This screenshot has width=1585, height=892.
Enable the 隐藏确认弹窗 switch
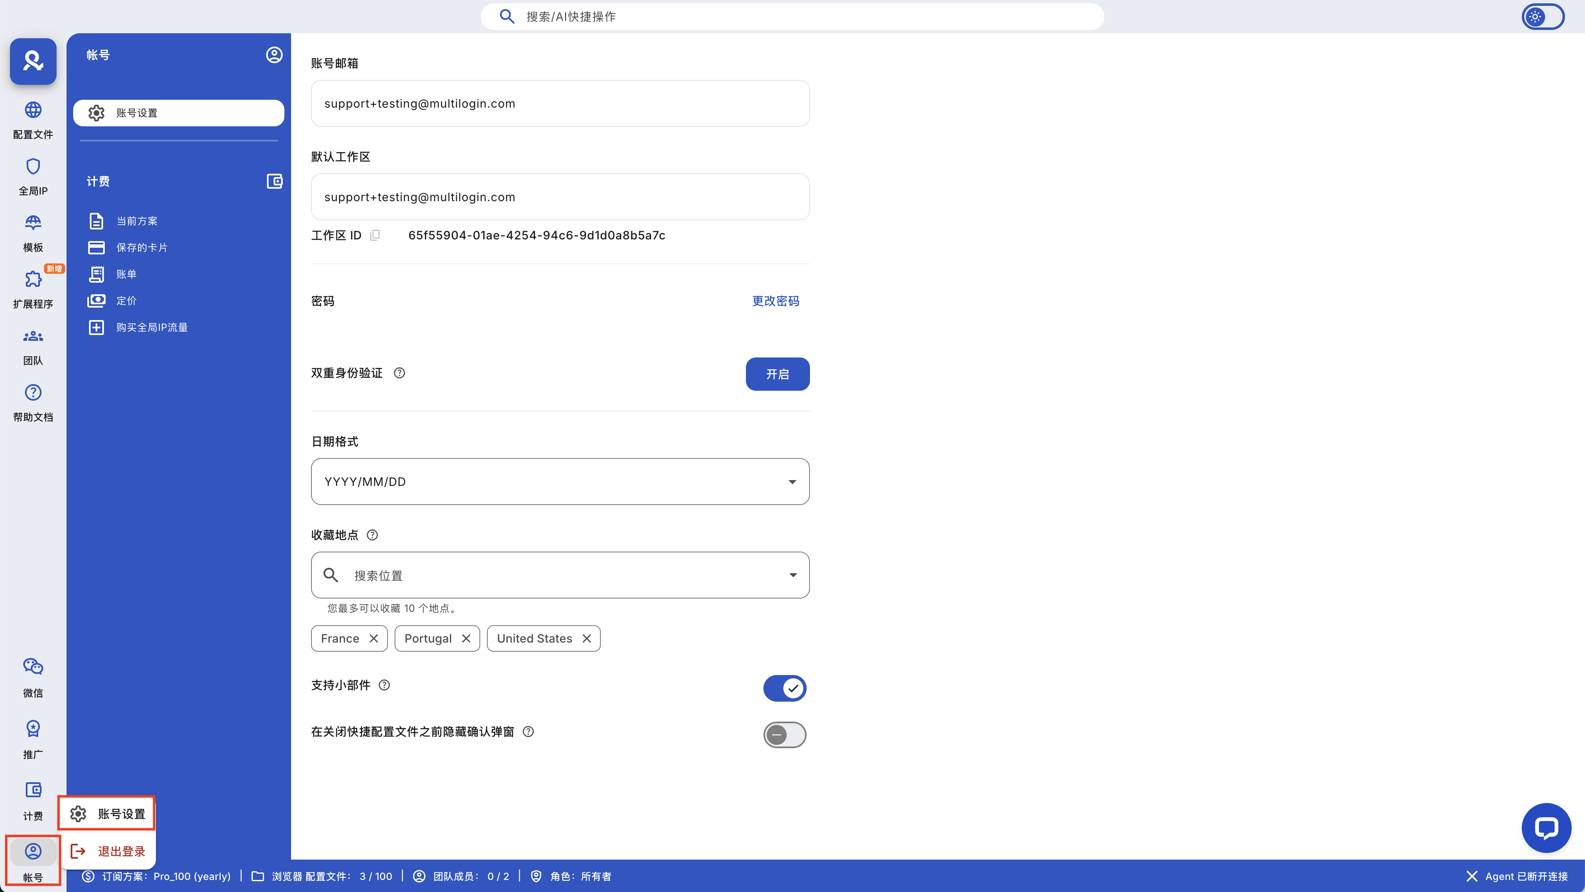click(785, 734)
